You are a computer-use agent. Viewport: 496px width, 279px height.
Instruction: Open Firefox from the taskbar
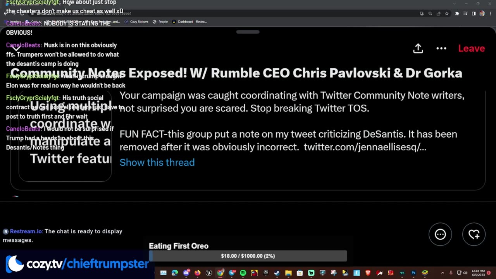coord(198,273)
